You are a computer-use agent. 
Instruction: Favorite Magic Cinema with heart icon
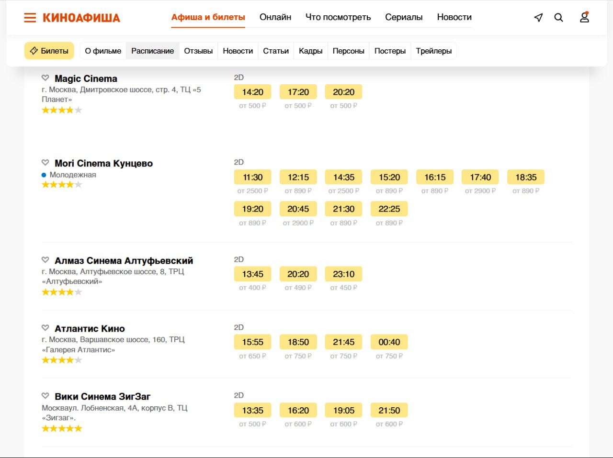pos(45,78)
